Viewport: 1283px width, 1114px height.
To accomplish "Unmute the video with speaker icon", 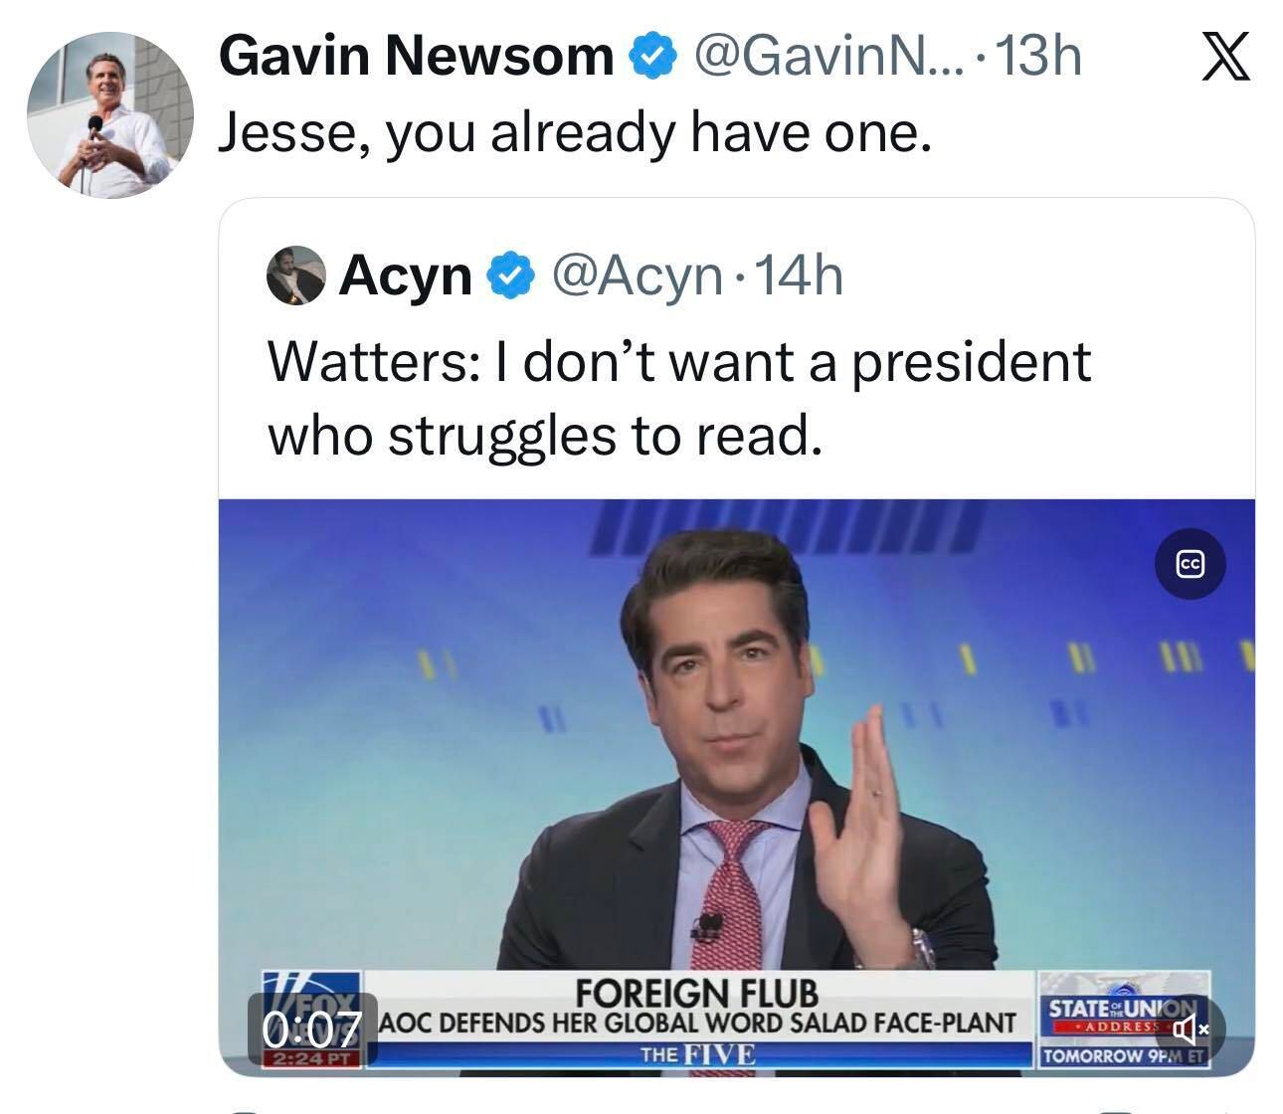I will coord(1190,1027).
